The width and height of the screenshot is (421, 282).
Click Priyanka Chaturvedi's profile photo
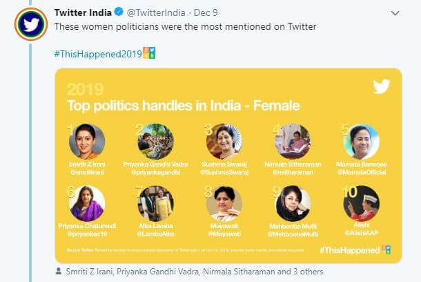(87, 203)
